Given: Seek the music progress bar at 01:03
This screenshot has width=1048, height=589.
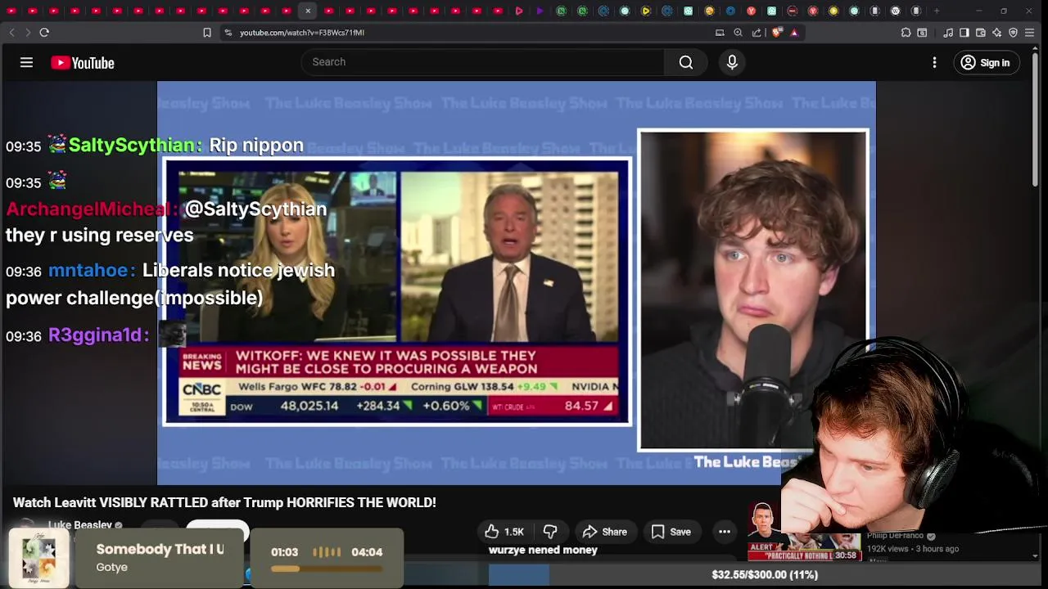Looking at the screenshot, I should [326, 569].
